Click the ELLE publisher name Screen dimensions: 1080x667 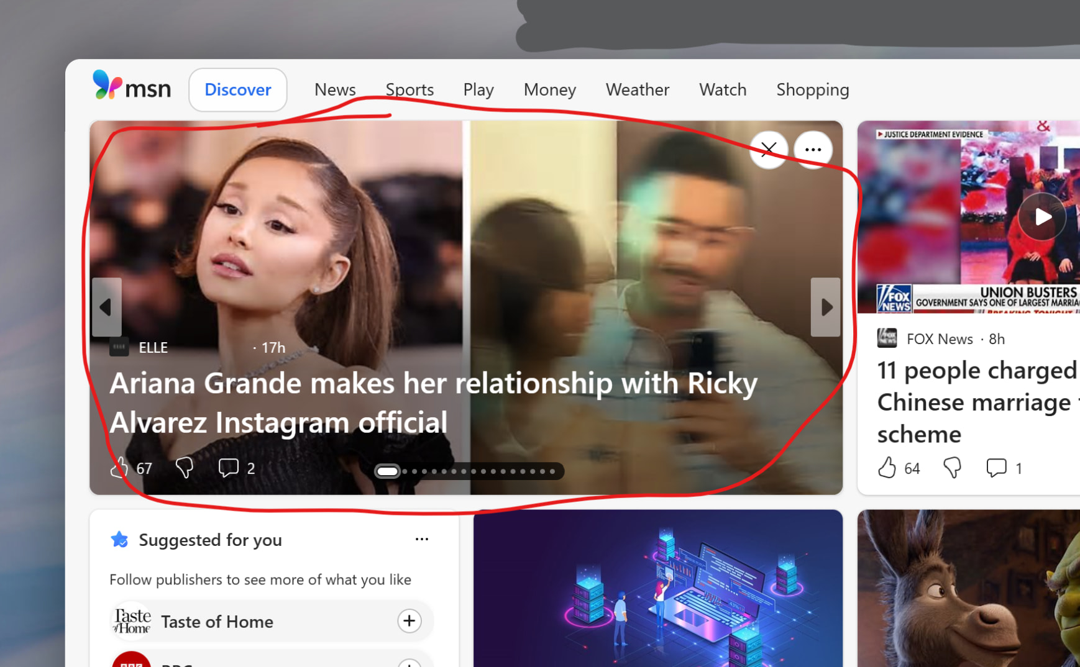point(153,347)
